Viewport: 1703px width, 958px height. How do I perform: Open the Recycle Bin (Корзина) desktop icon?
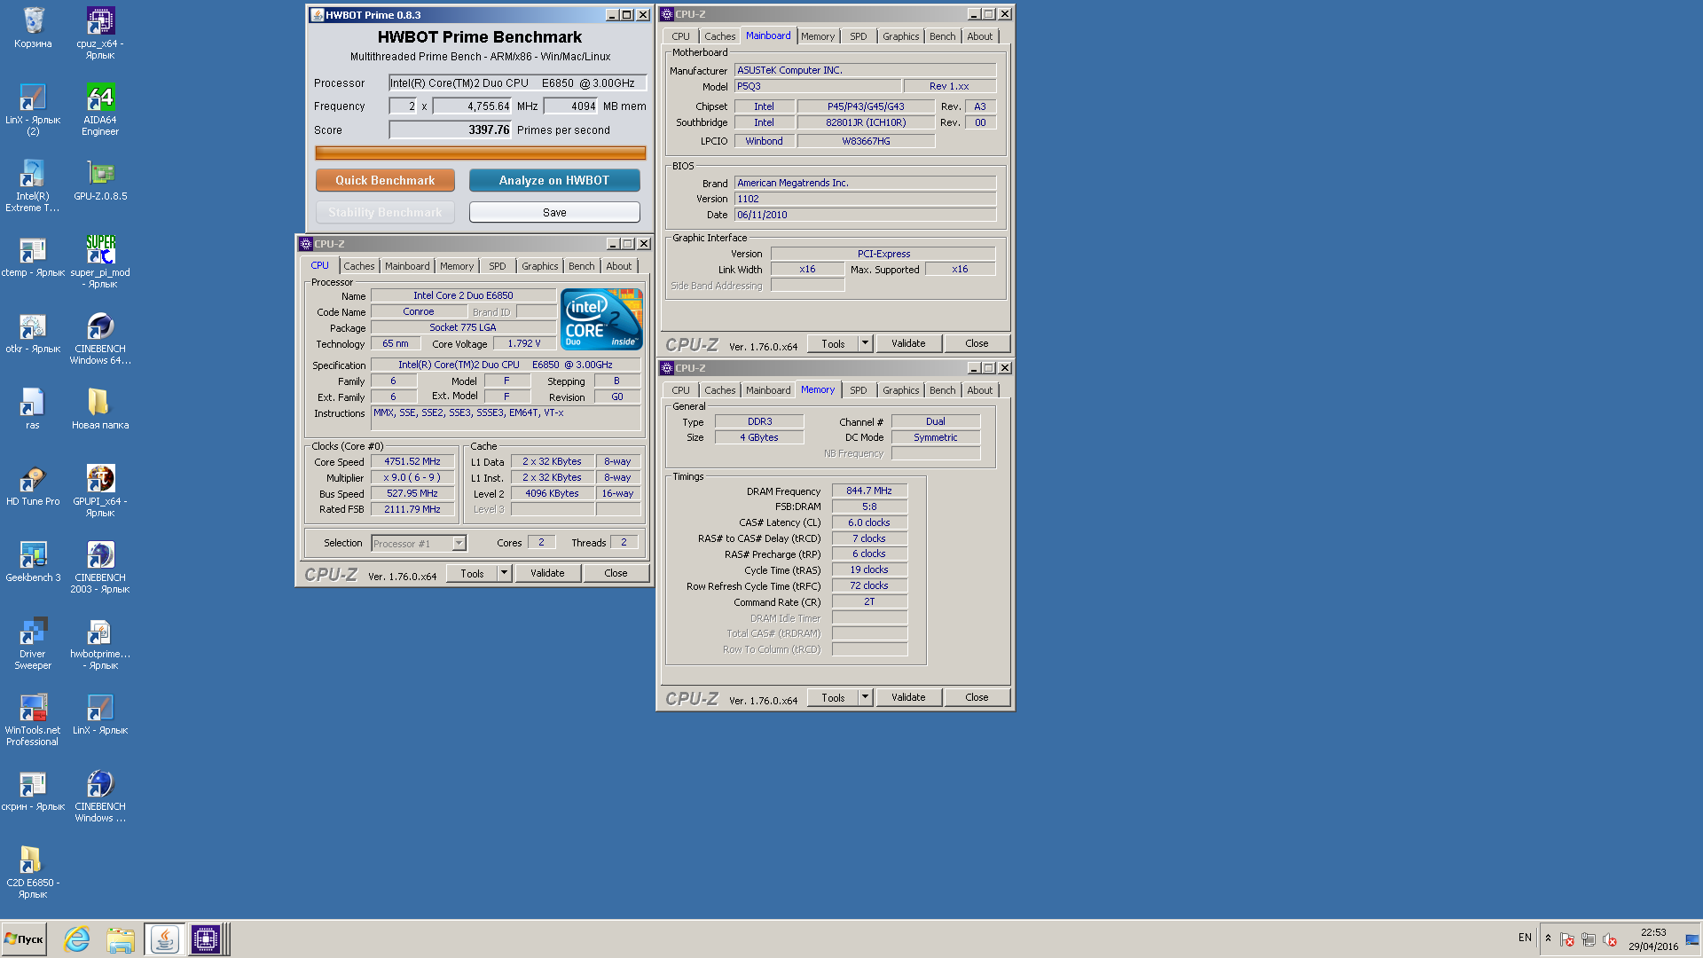click(x=33, y=27)
